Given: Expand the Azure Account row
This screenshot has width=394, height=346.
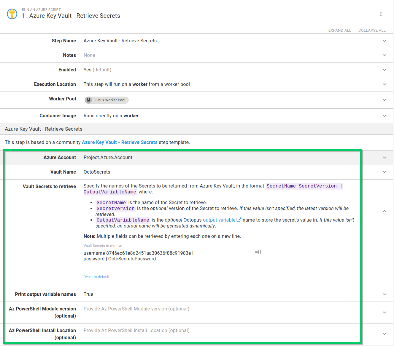Looking at the screenshot, I should 385,157.
